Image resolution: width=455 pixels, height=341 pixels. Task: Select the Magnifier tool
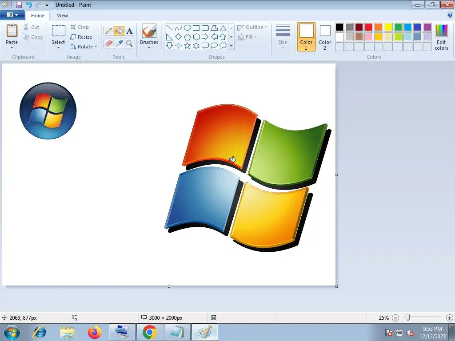click(129, 44)
